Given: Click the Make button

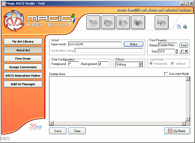Looking at the screenshot, I should 133,44.
